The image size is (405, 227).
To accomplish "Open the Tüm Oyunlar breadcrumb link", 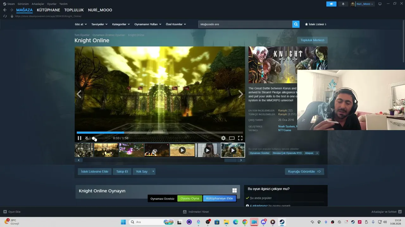I will 82,35.
